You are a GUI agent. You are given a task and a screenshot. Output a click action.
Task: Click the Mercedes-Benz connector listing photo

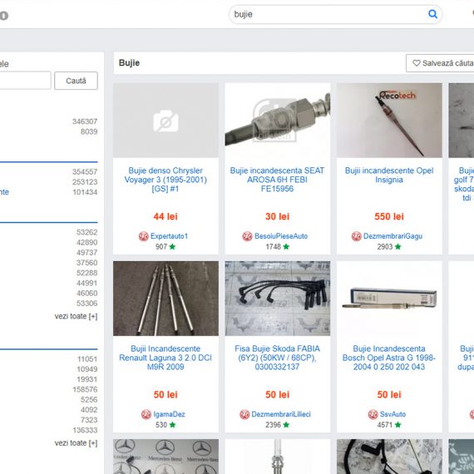tap(165, 457)
